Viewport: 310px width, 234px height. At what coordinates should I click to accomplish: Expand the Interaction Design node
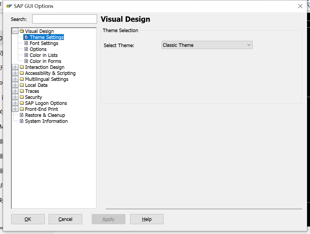[15, 67]
